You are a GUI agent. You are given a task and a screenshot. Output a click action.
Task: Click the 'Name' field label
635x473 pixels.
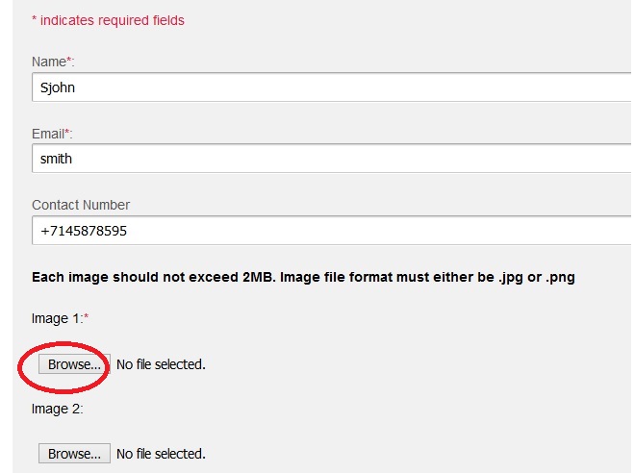pos(48,62)
